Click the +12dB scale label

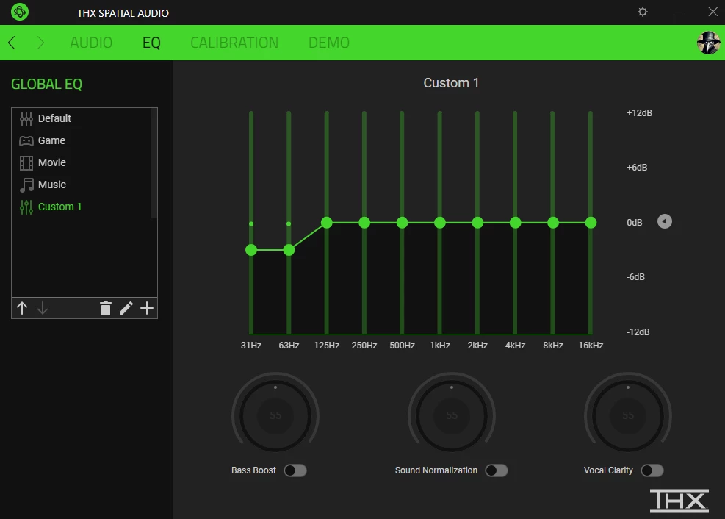pos(639,113)
